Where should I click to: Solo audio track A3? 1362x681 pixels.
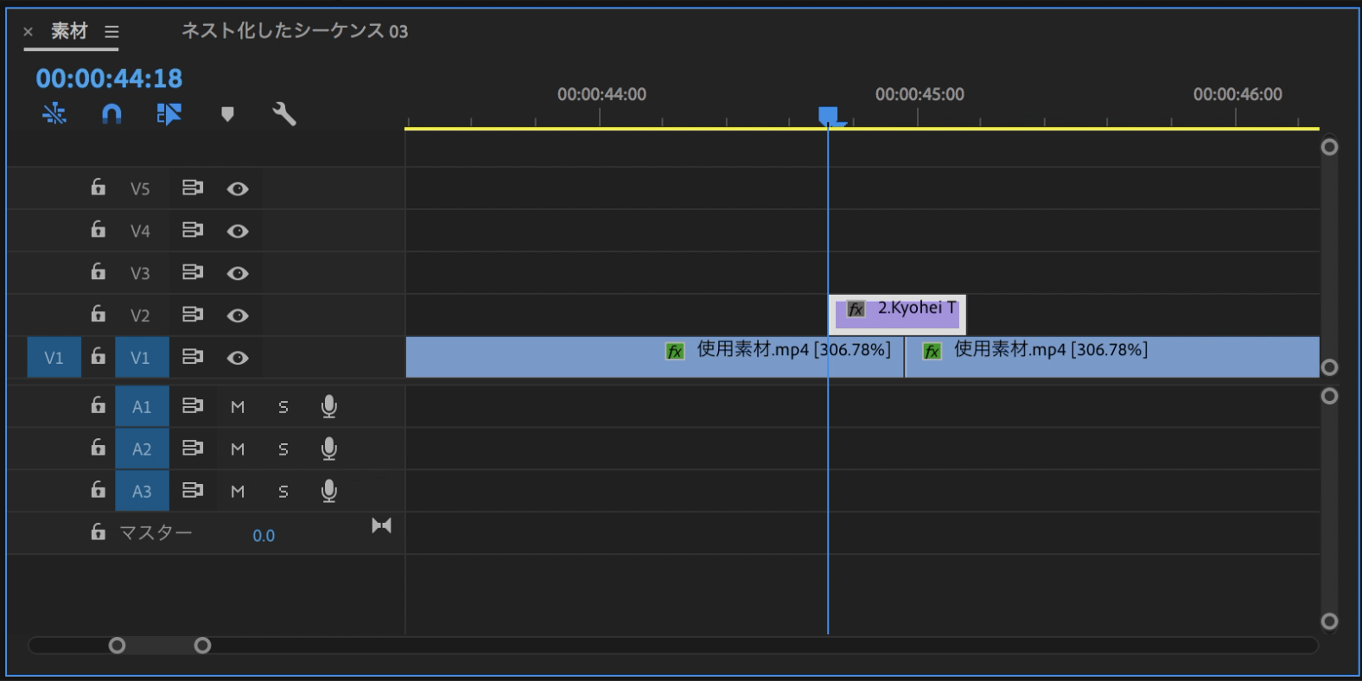point(283,492)
